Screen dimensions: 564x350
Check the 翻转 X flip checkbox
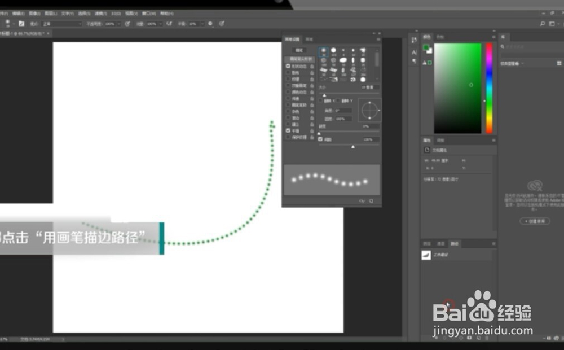point(320,101)
